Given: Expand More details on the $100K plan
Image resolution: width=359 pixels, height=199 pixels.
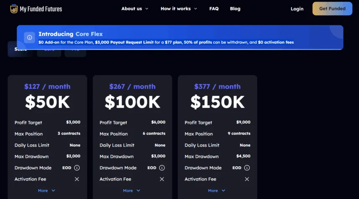Looking at the screenshot, I should [x=131, y=191].
